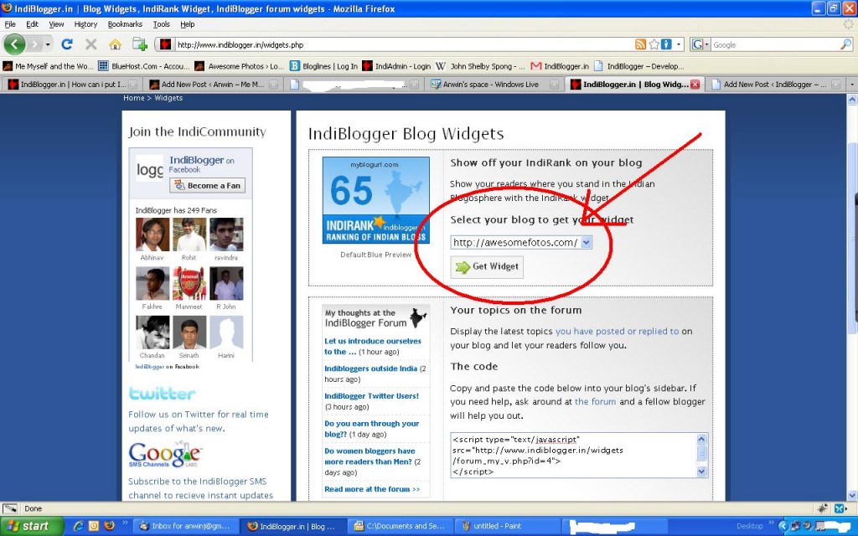Close the IndiBlogger Blog Widgets tab
858x536 pixels.
pyautogui.click(x=695, y=85)
